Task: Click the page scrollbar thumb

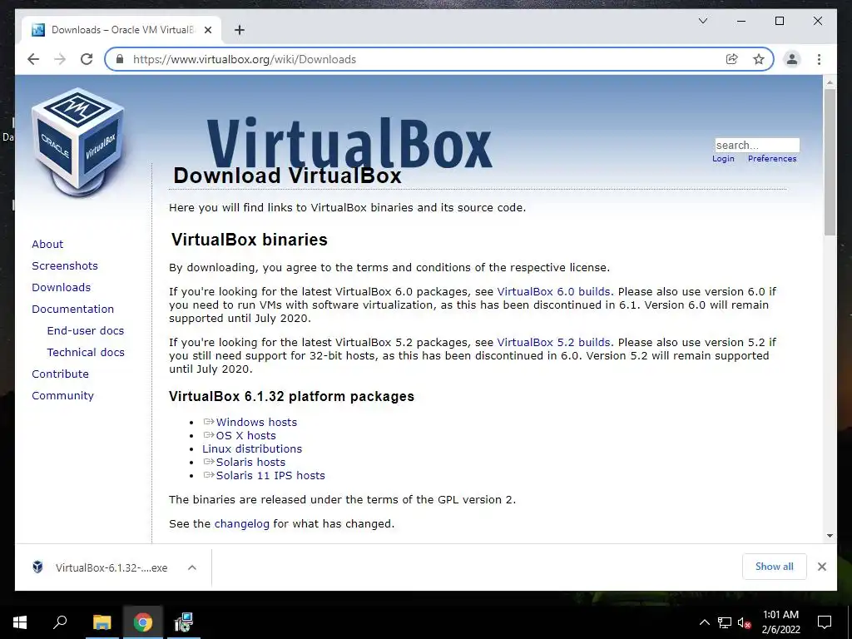Action: coord(830,161)
